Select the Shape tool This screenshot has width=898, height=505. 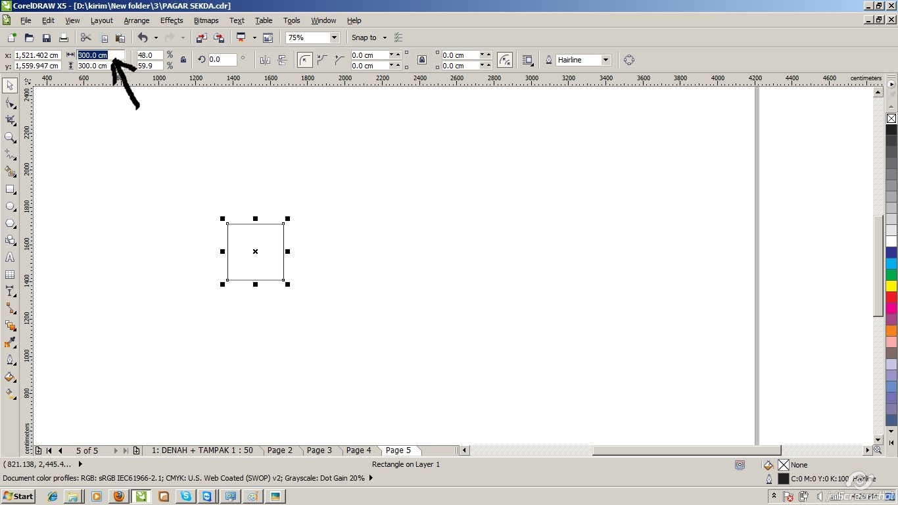point(10,103)
